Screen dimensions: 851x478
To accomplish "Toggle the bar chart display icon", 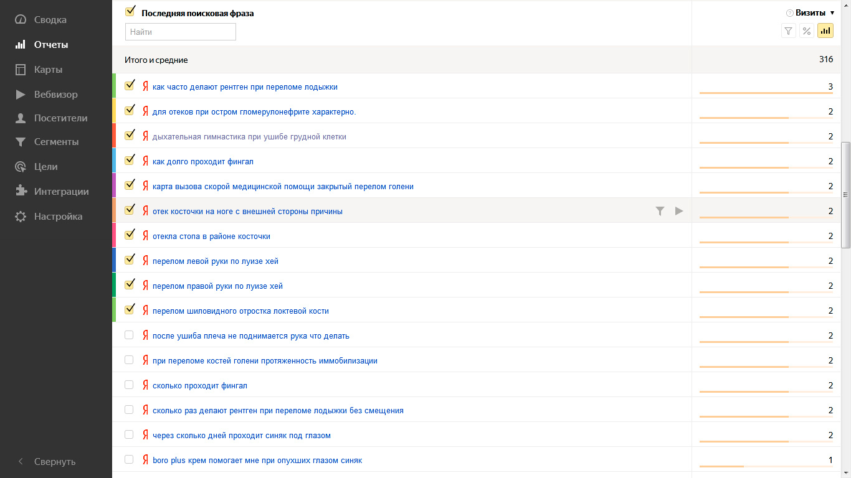I will click(x=825, y=31).
